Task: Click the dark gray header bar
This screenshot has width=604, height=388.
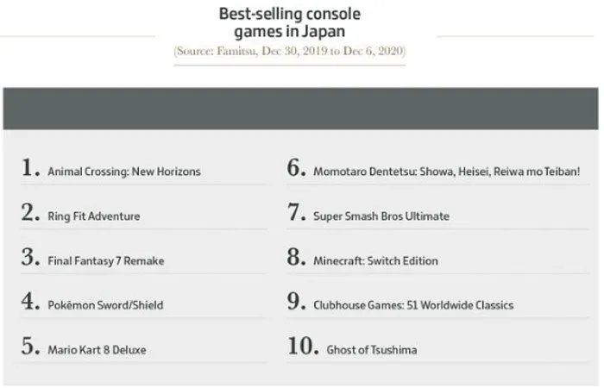Action: tap(301, 108)
